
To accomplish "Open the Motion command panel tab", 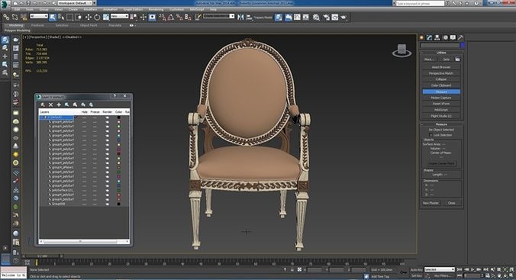I will (445, 37).
